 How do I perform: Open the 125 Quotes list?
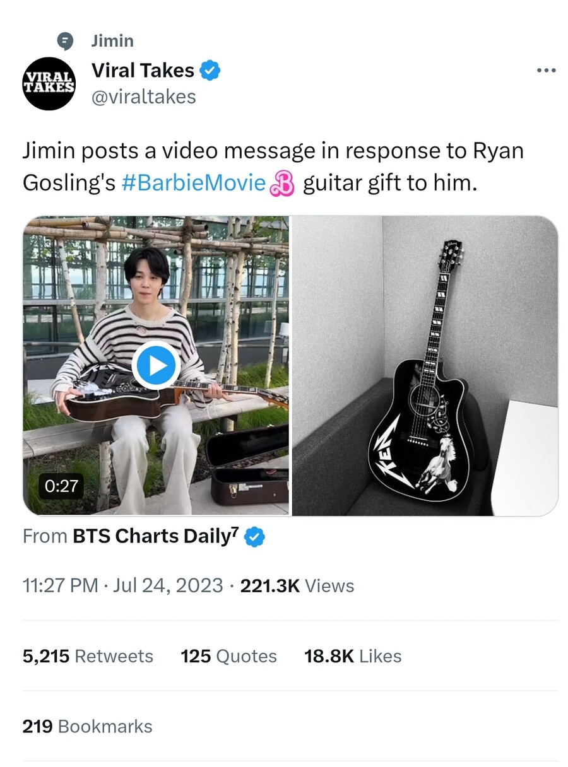click(228, 656)
